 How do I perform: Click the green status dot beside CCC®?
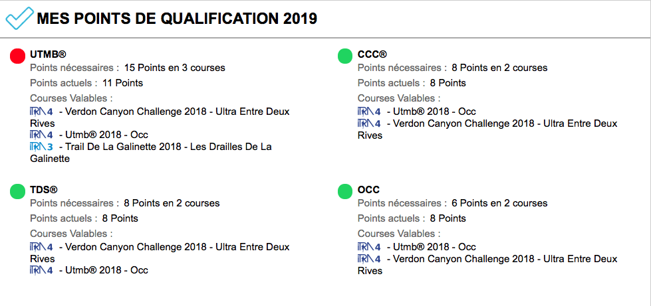pos(345,56)
